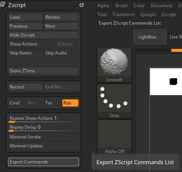This screenshot has width=182, height=172.
Task: Select the Smooth brush thumbnail
Action: click(x=114, y=65)
